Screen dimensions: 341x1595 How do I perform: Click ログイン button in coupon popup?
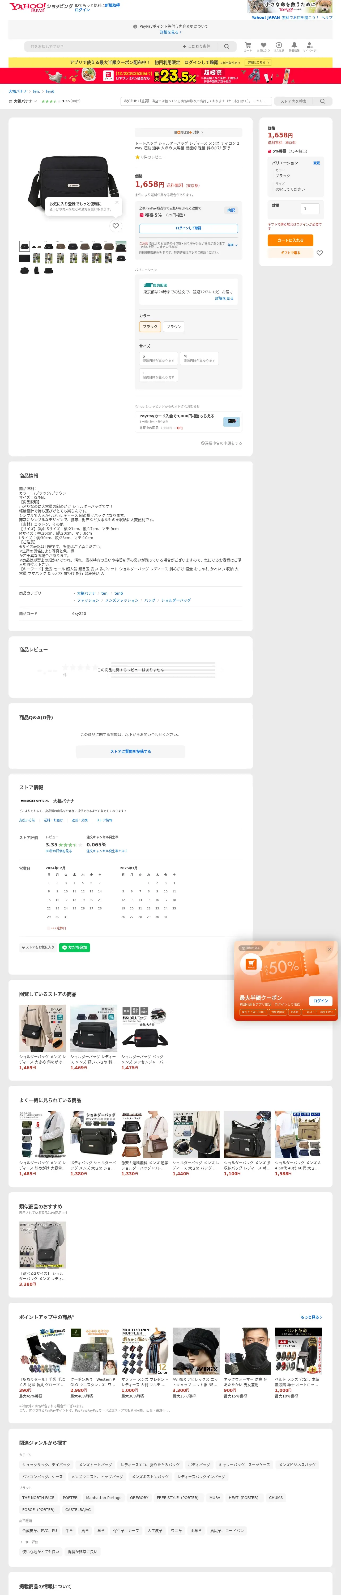(x=321, y=1001)
